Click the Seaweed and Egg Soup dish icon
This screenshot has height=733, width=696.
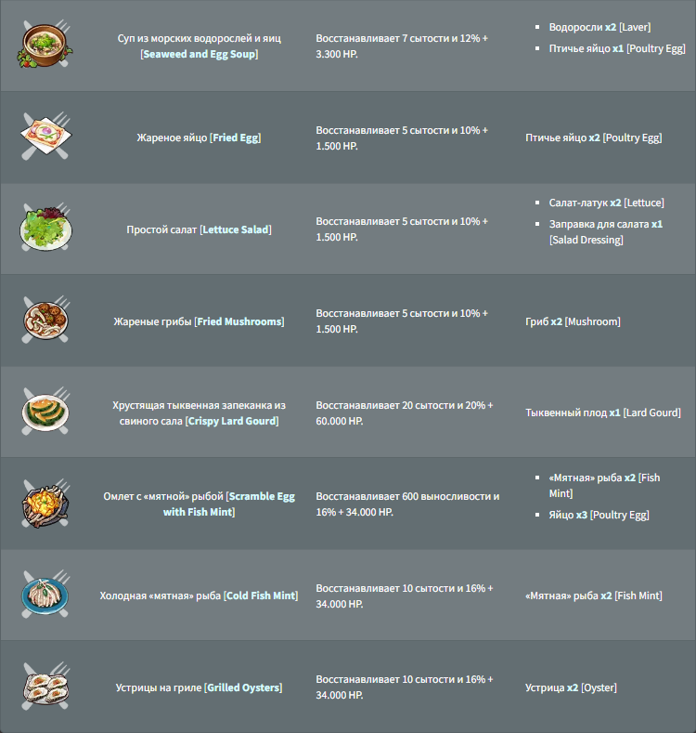click(x=45, y=46)
